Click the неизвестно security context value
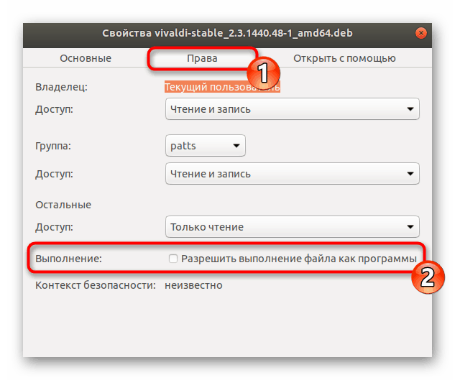This screenshot has height=380, width=455. click(x=193, y=285)
